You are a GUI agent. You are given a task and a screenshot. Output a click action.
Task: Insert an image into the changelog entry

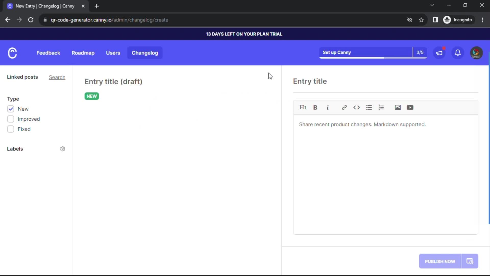[x=398, y=107]
